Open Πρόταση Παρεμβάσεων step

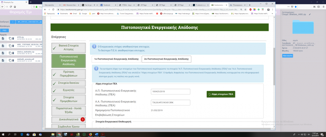[x=68, y=74]
